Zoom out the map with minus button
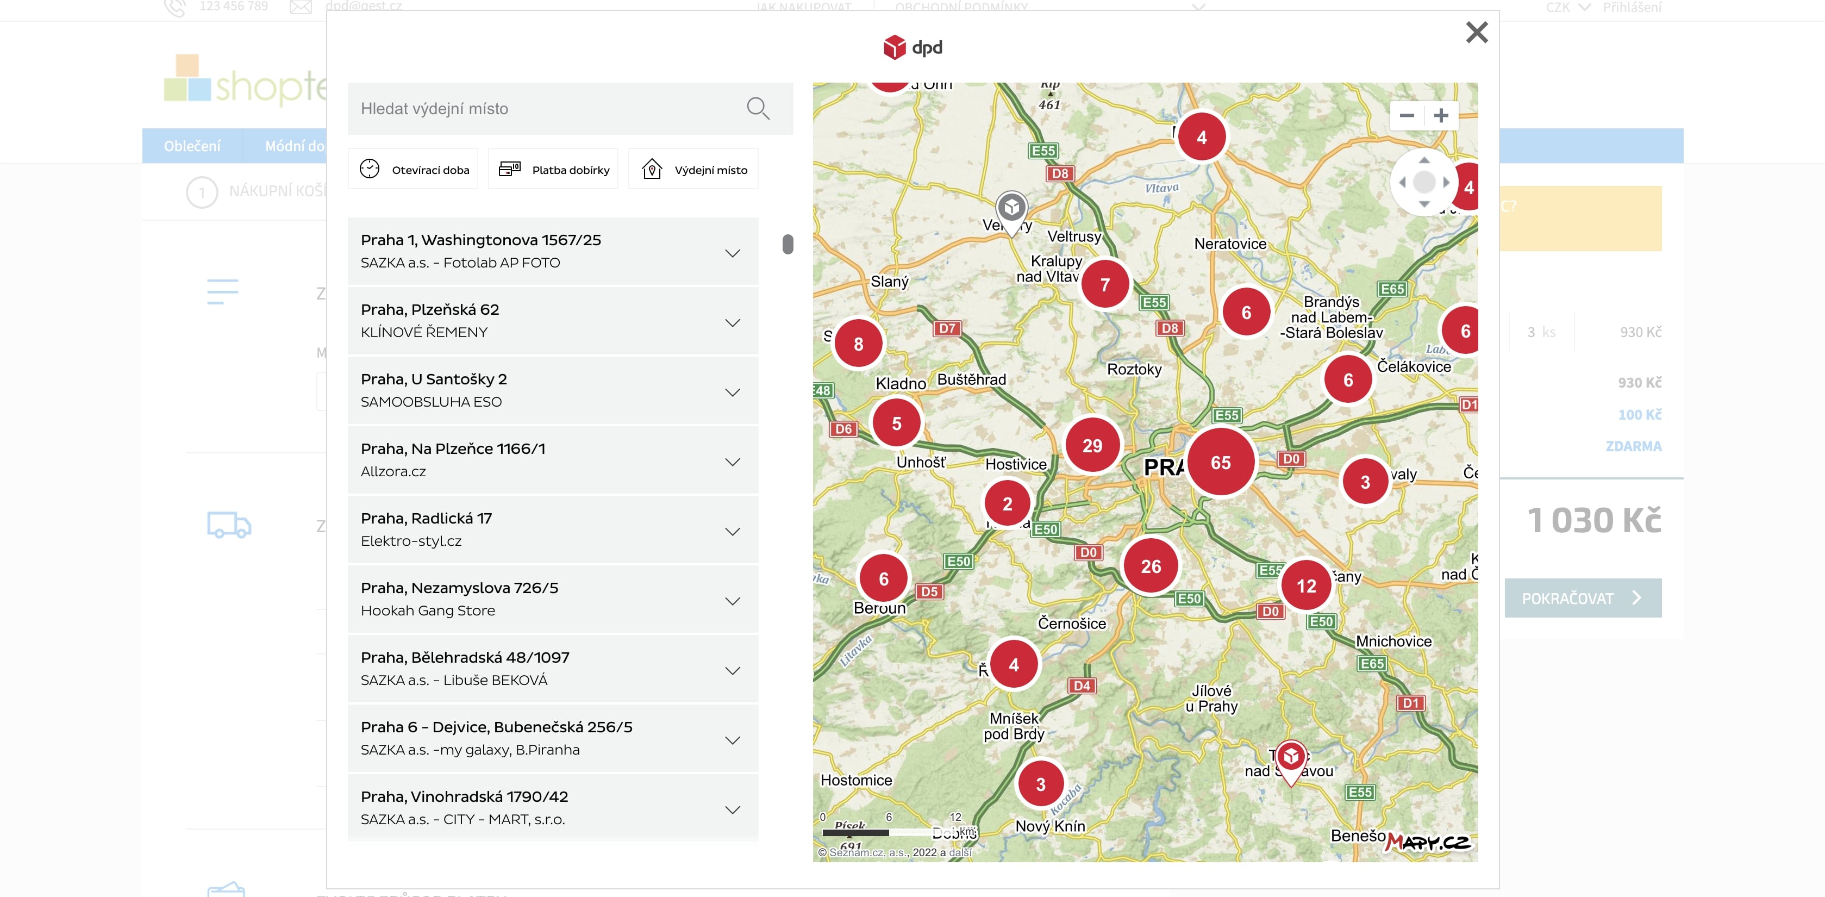 click(x=1407, y=115)
